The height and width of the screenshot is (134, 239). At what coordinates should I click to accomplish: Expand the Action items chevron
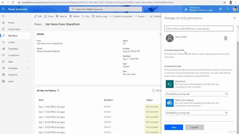click(27, 29)
